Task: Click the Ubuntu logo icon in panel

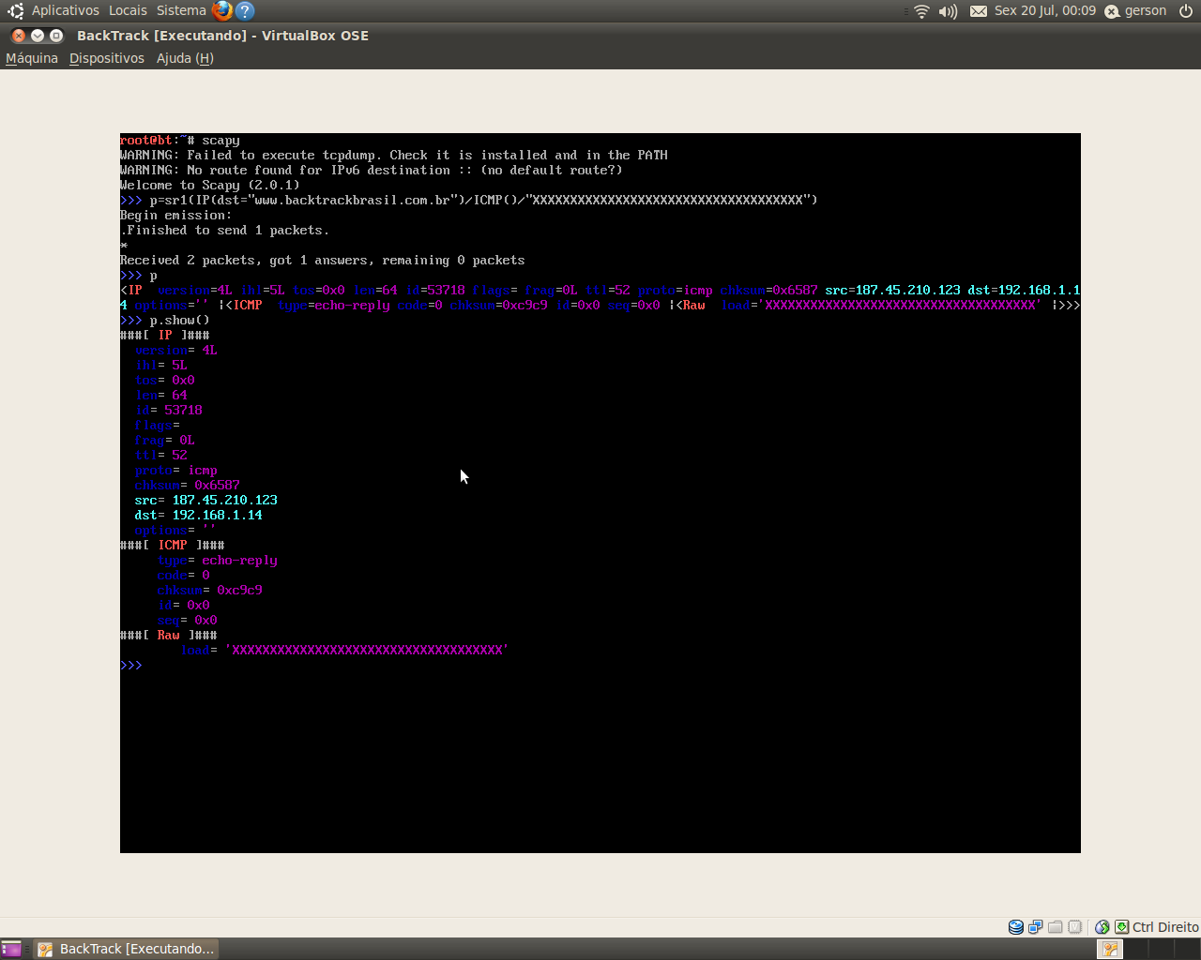Action: pos(16,10)
